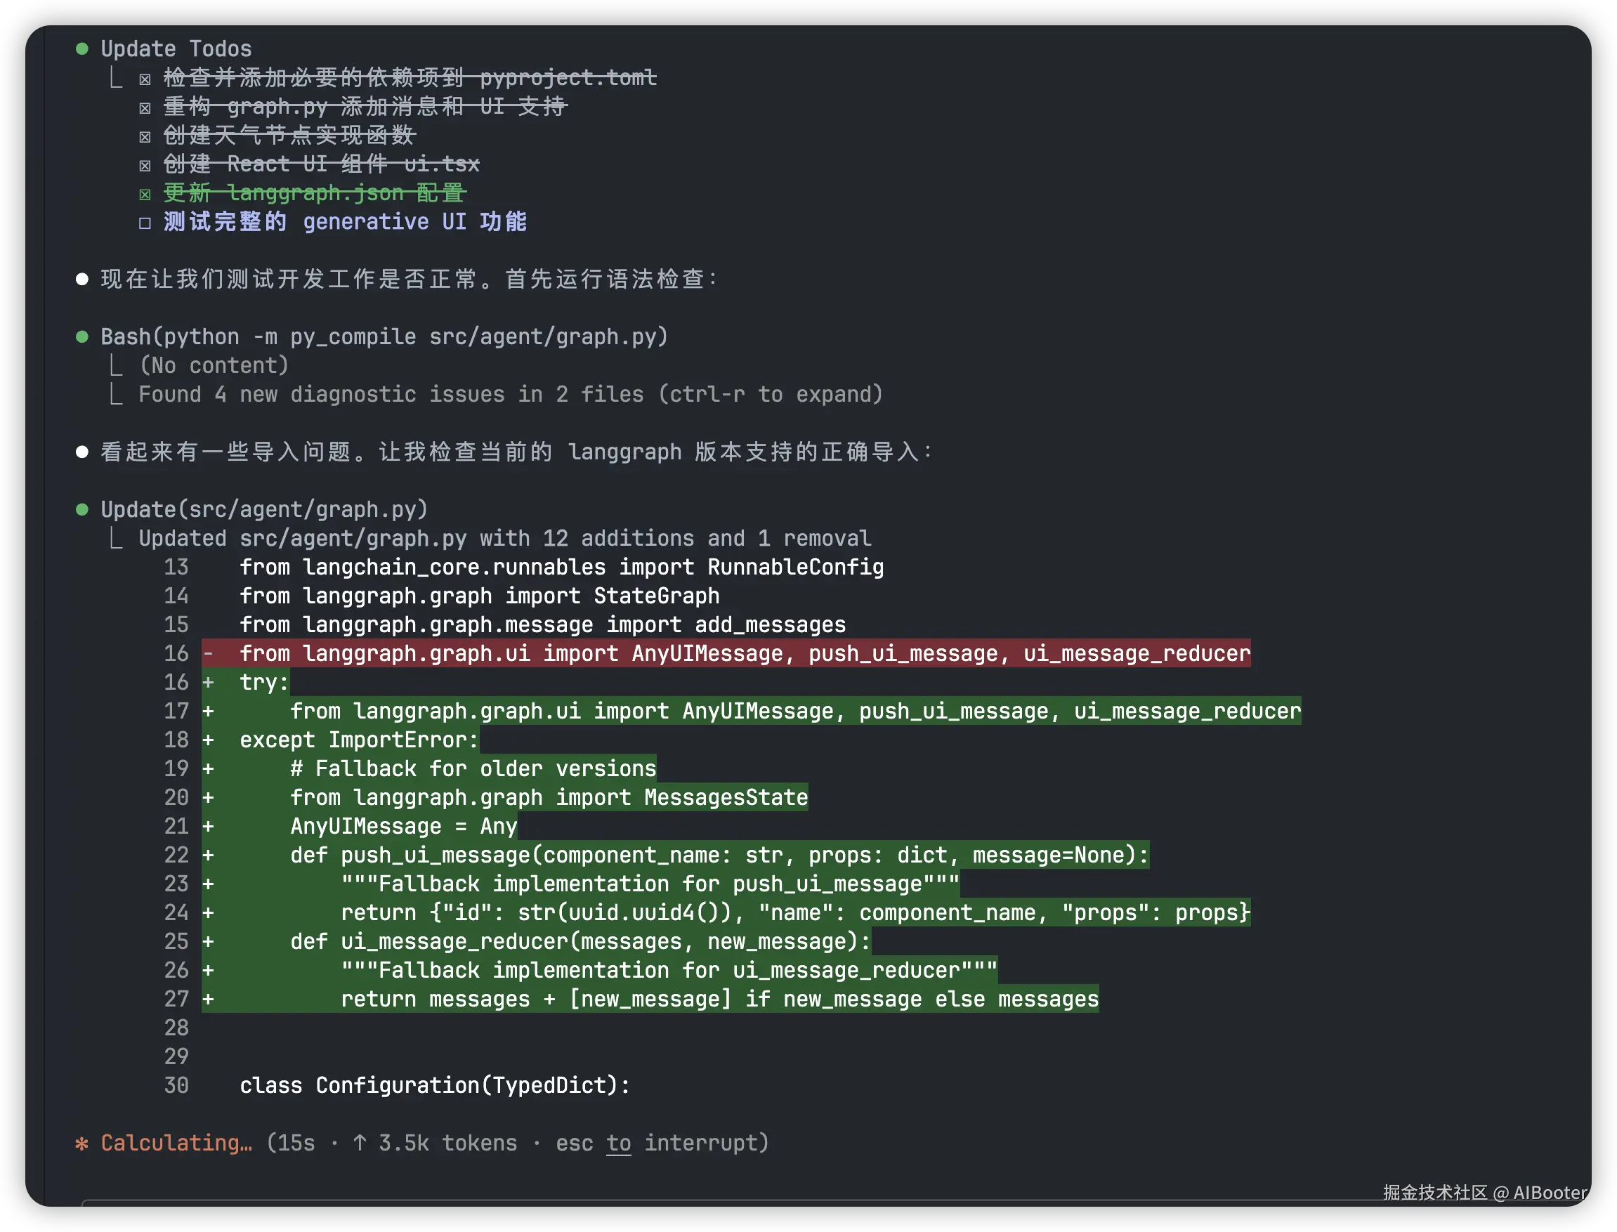Viewport: 1617px width, 1232px height.
Task: Click the AIBooter watermark link
Action: pos(1549,1193)
